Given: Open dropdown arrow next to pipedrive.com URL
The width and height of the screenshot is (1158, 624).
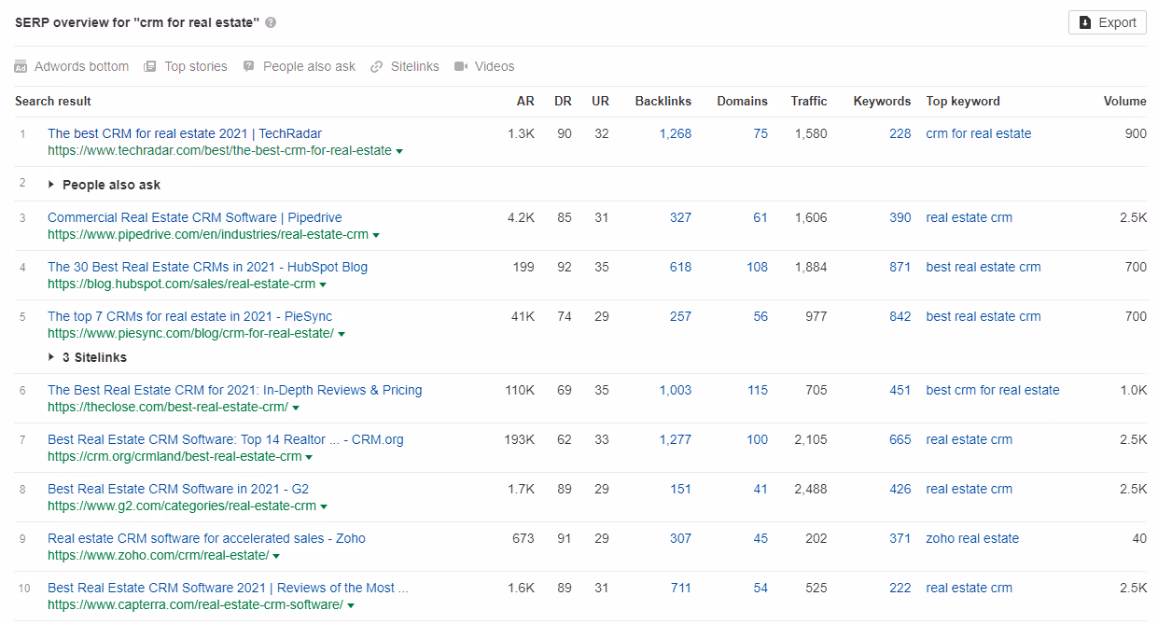Looking at the screenshot, I should 376,235.
